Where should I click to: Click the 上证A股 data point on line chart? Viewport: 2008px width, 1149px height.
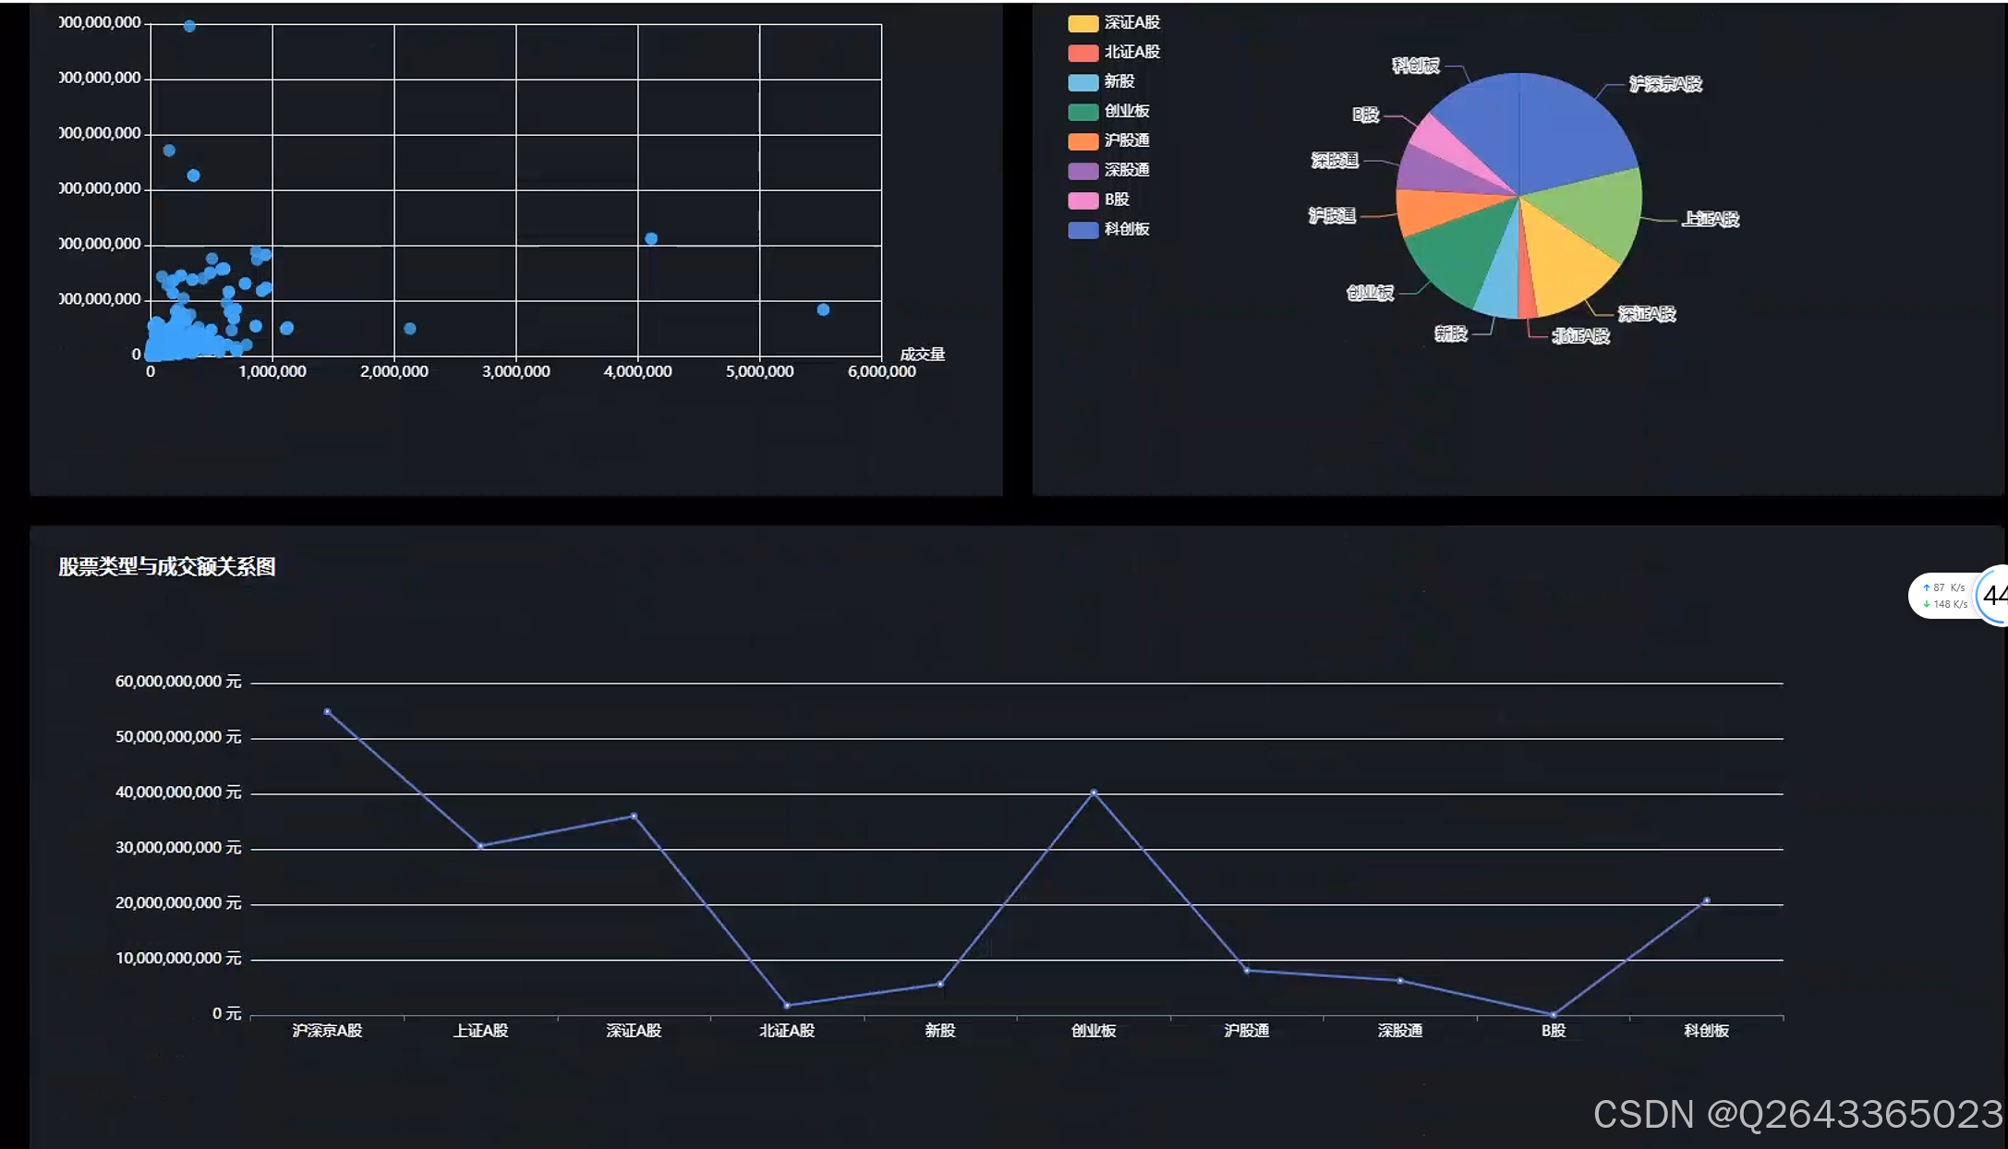click(x=480, y=846)
